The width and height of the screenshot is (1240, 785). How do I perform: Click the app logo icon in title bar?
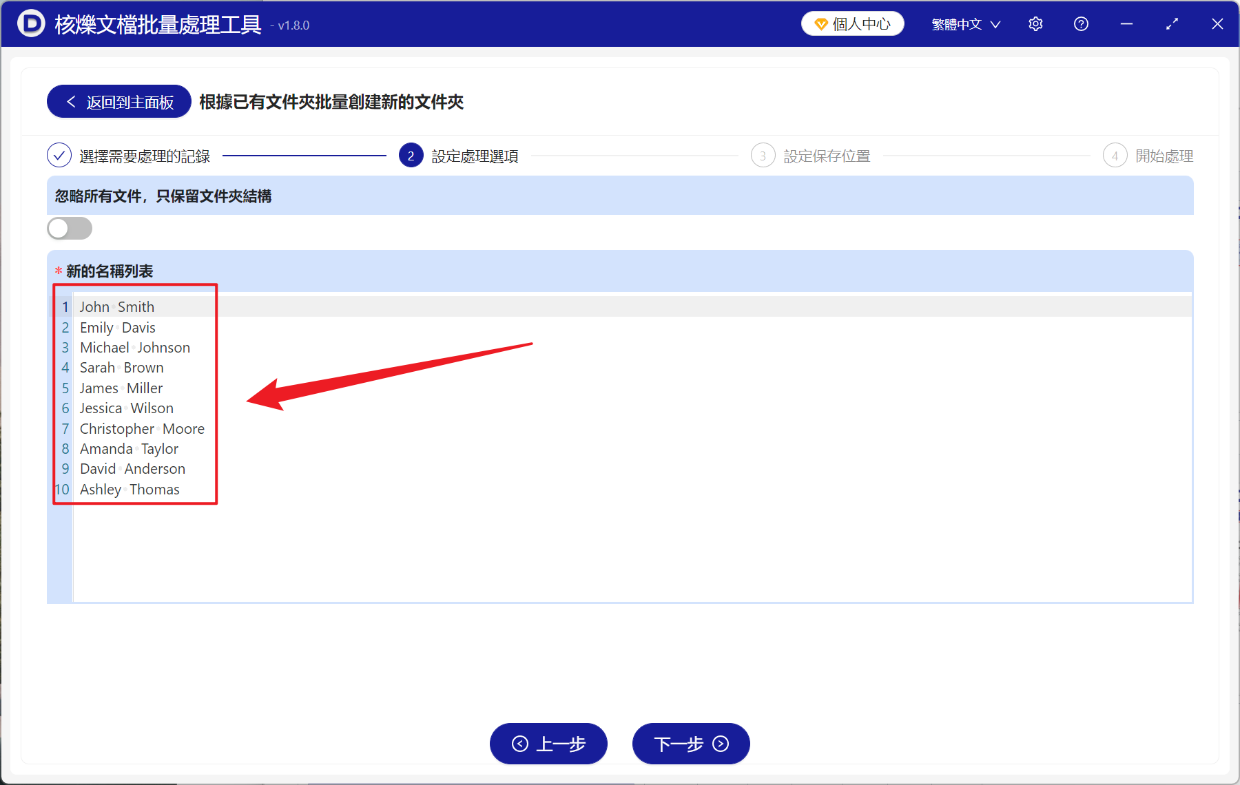(x=30, y=23)
